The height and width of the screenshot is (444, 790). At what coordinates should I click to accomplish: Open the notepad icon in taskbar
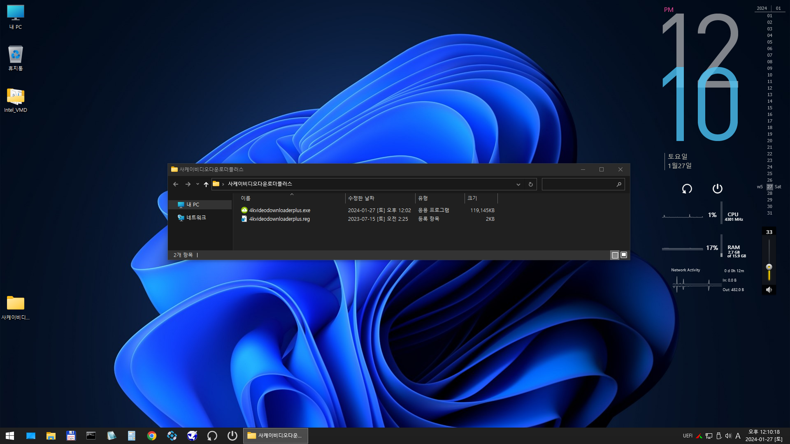point(111,436)
